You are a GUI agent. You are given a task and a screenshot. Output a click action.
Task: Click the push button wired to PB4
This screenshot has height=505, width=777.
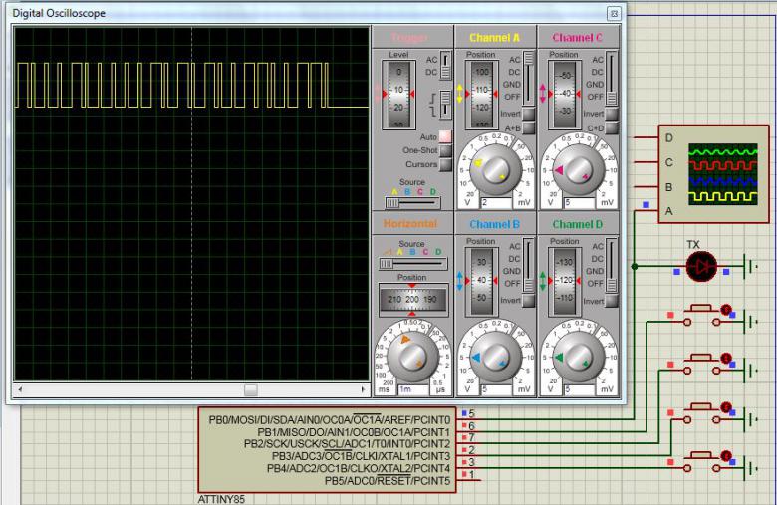tap(701, 463)
